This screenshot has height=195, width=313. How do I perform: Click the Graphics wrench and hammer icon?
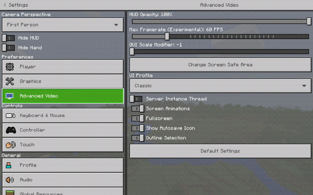click(x=9, y=81)
